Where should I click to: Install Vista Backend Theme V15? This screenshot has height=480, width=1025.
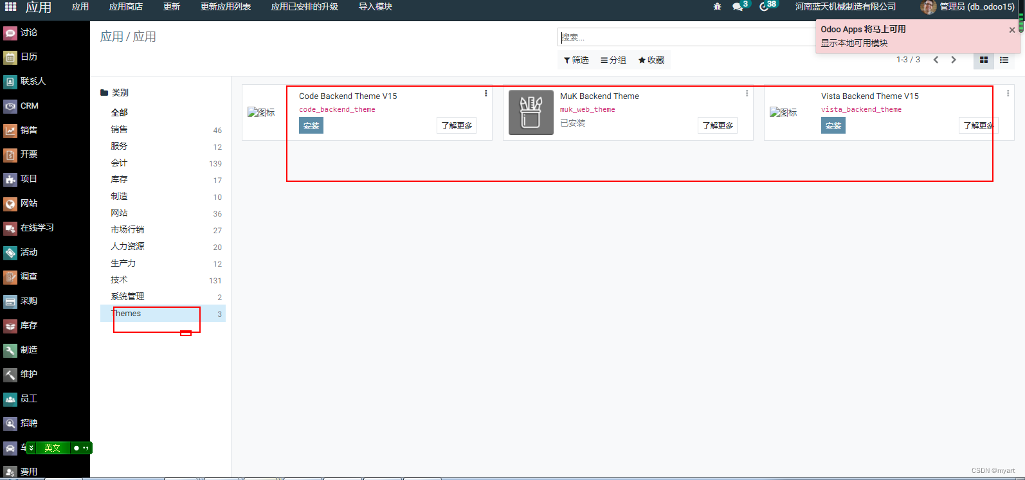click(x=833, y=125)
